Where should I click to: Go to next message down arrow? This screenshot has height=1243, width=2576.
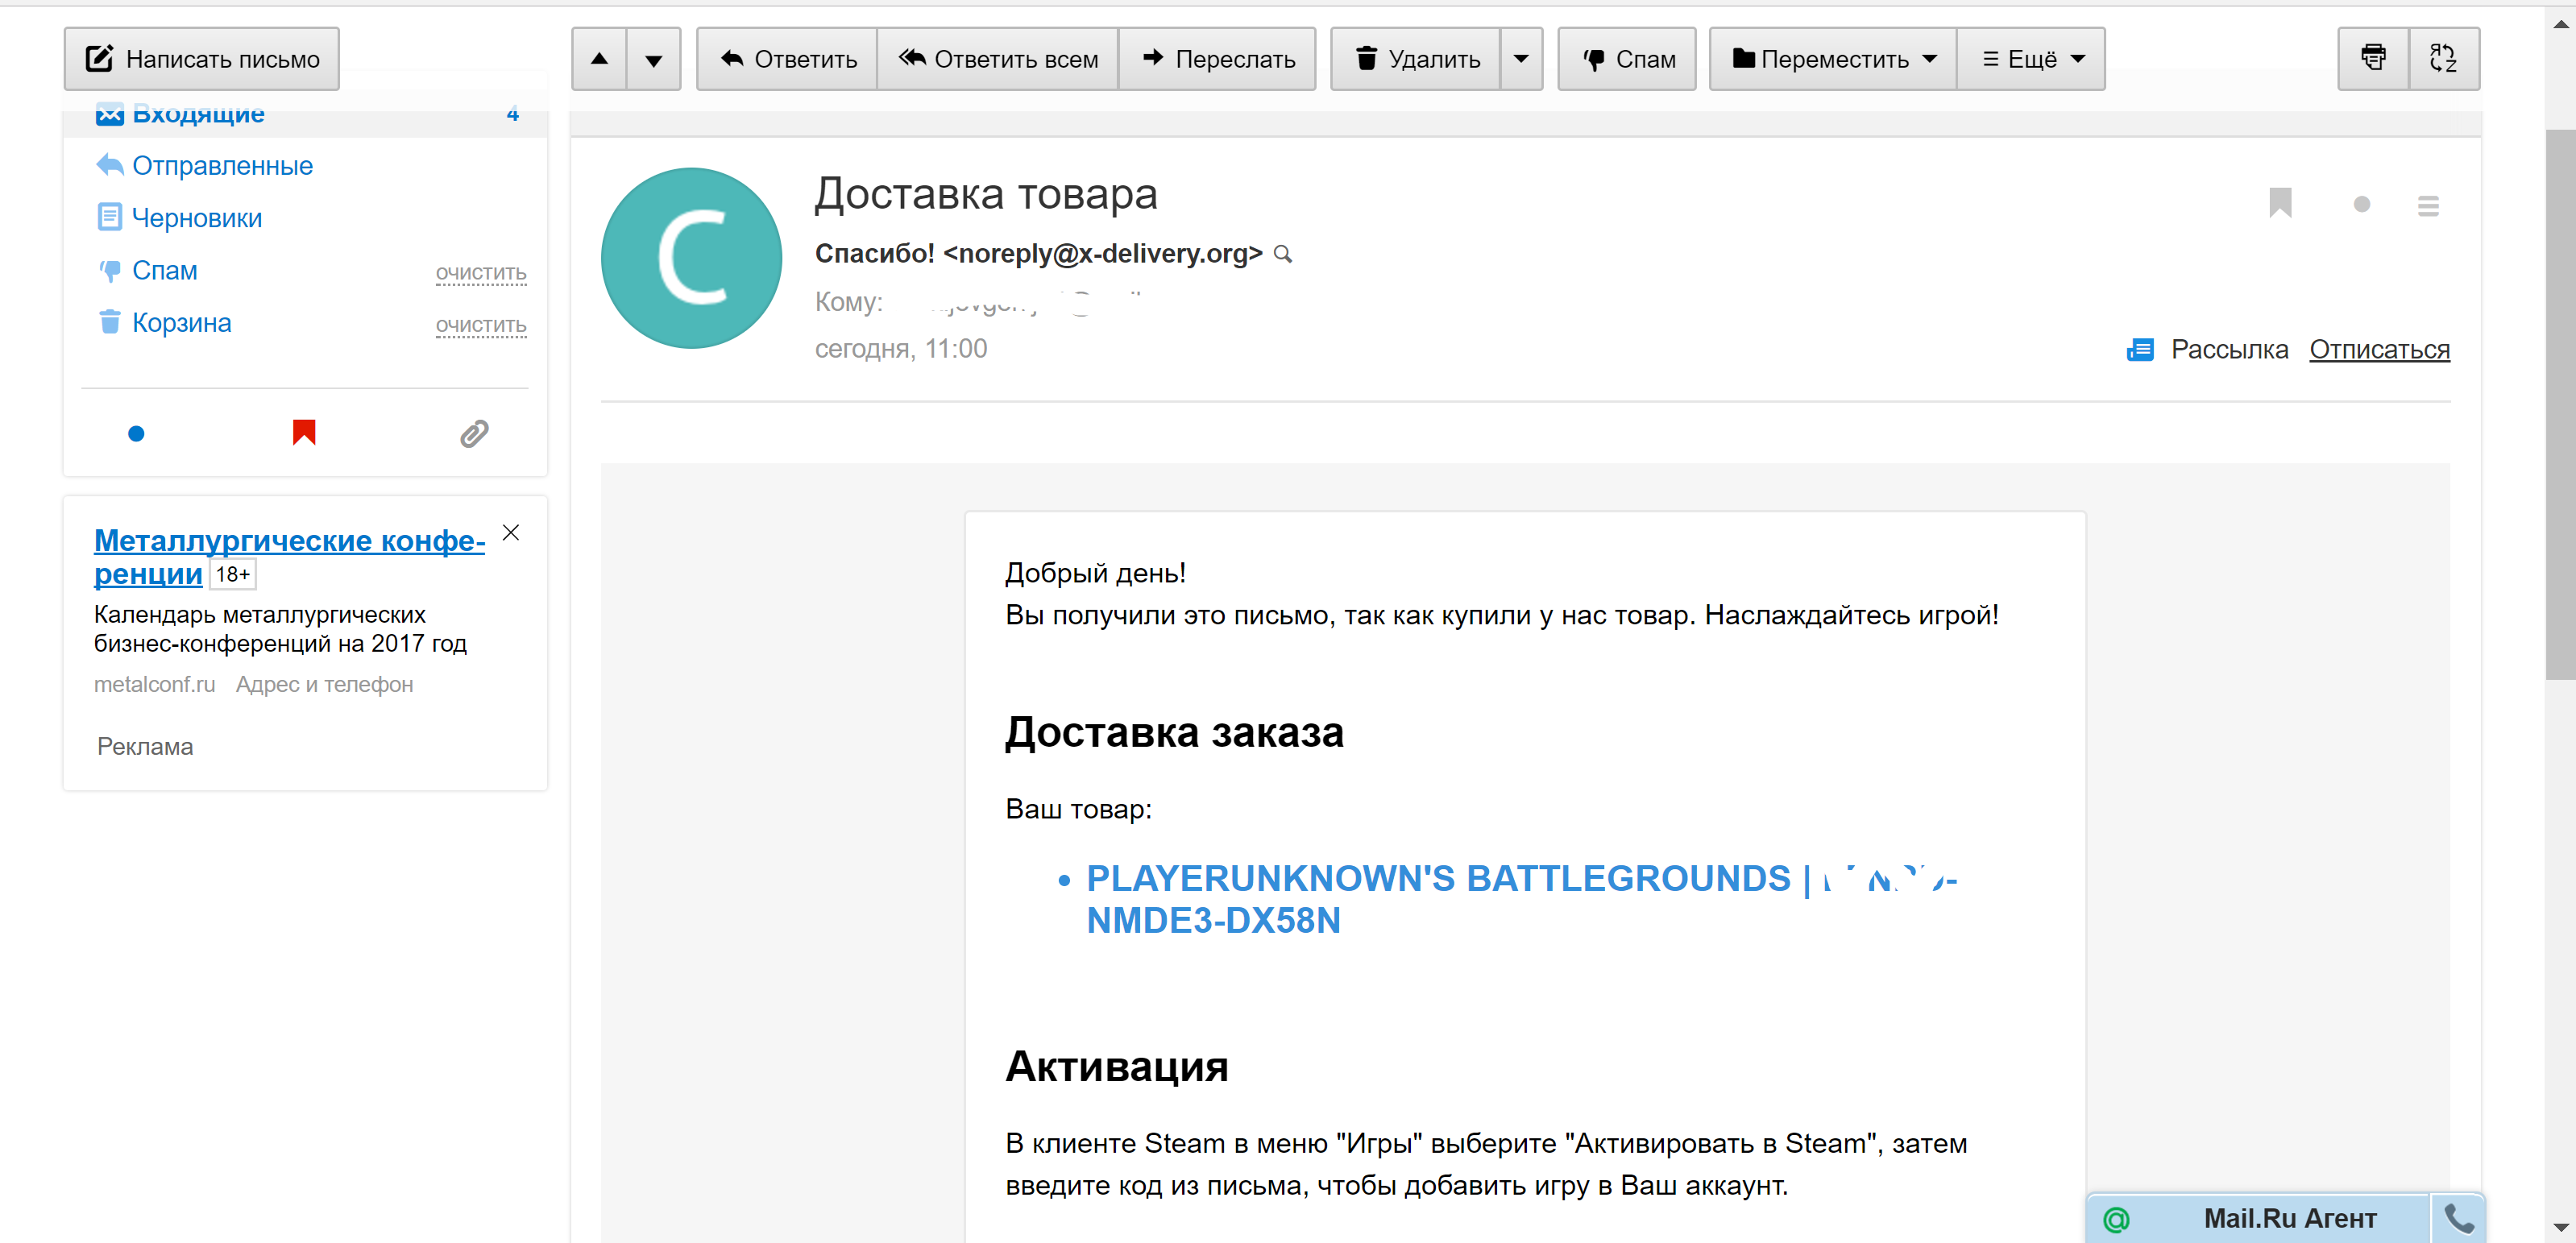point(654,59)
